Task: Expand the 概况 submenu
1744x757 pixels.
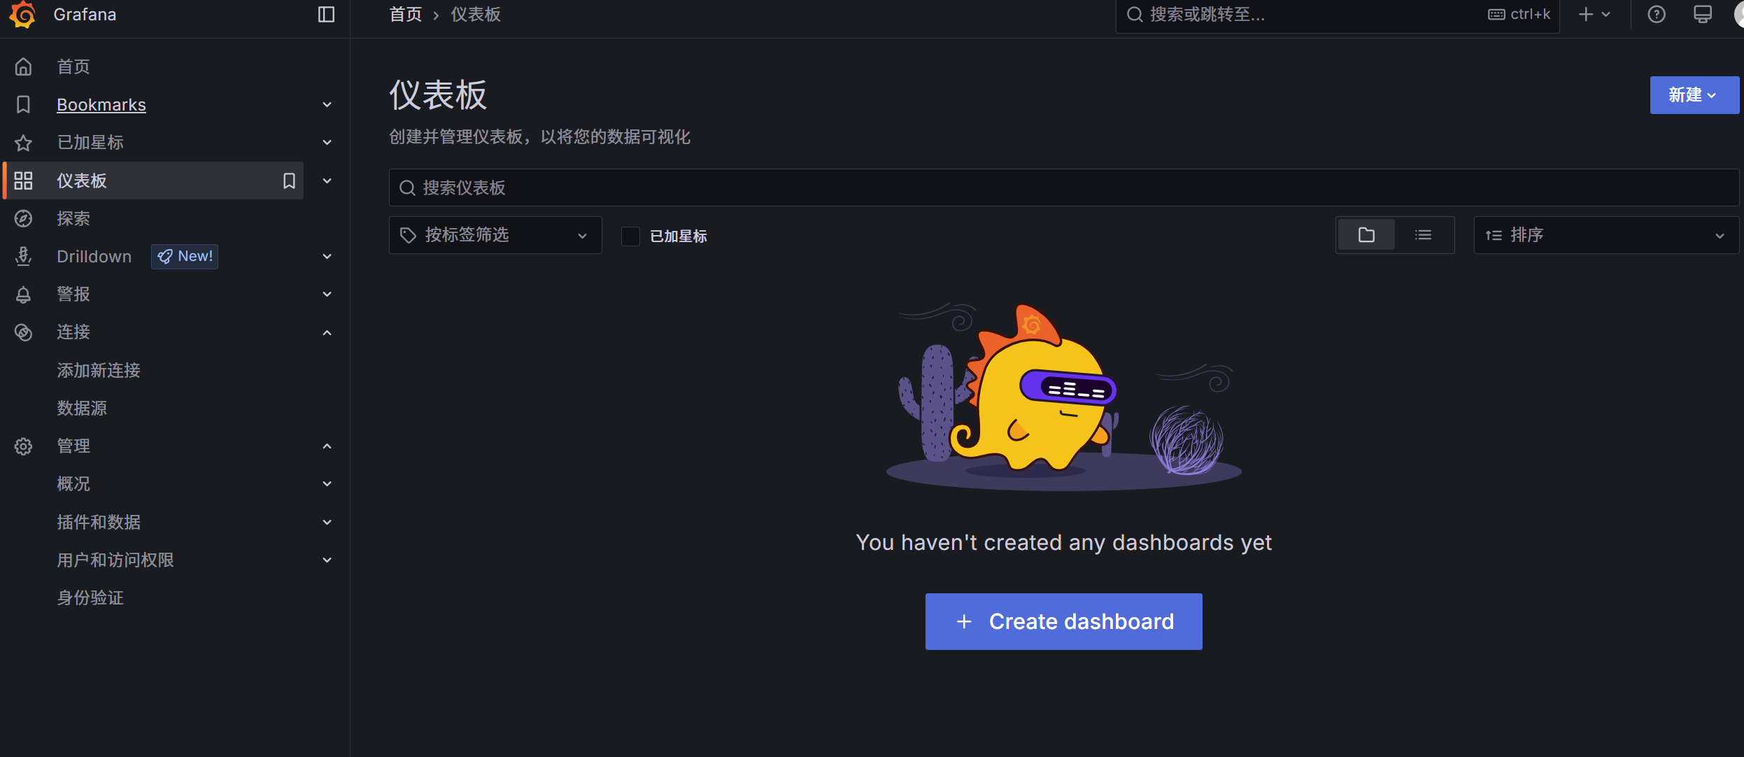Action: click(327, 483)
